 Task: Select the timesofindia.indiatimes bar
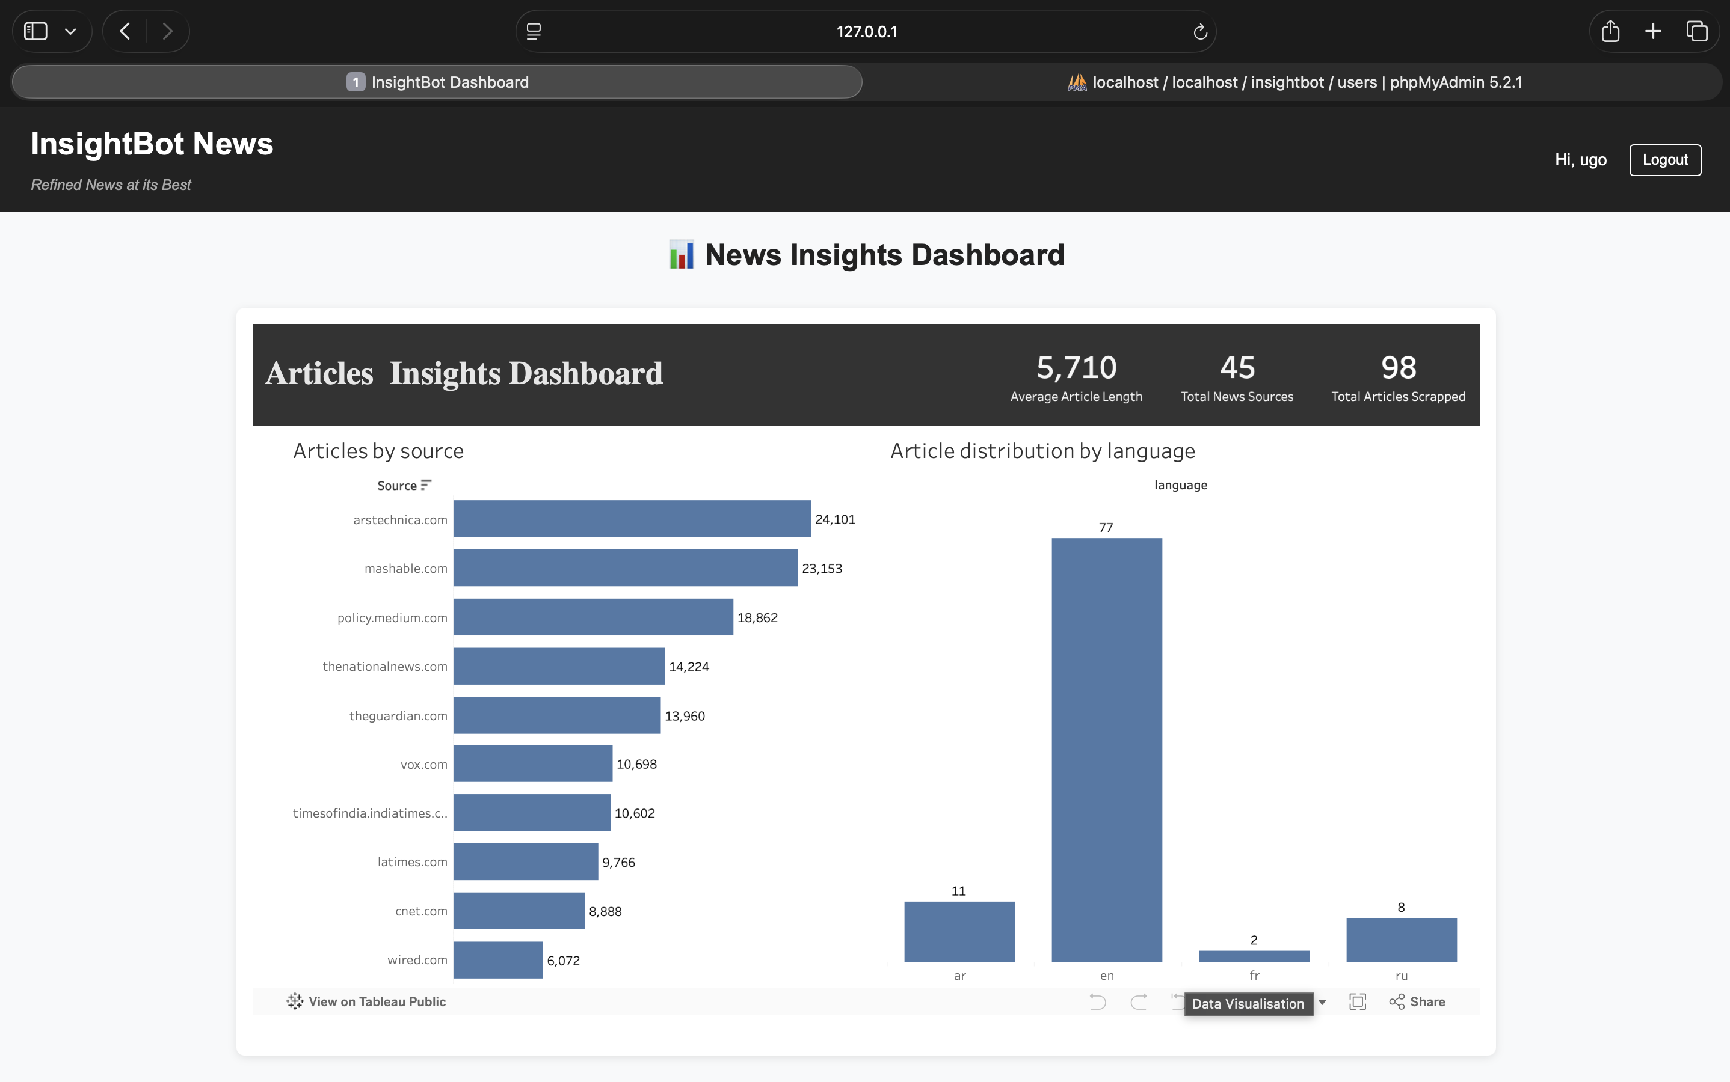tap(532, 813)
